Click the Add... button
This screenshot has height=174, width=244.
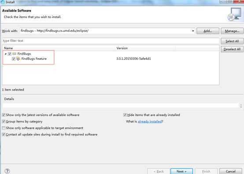(x=208, y=31)
